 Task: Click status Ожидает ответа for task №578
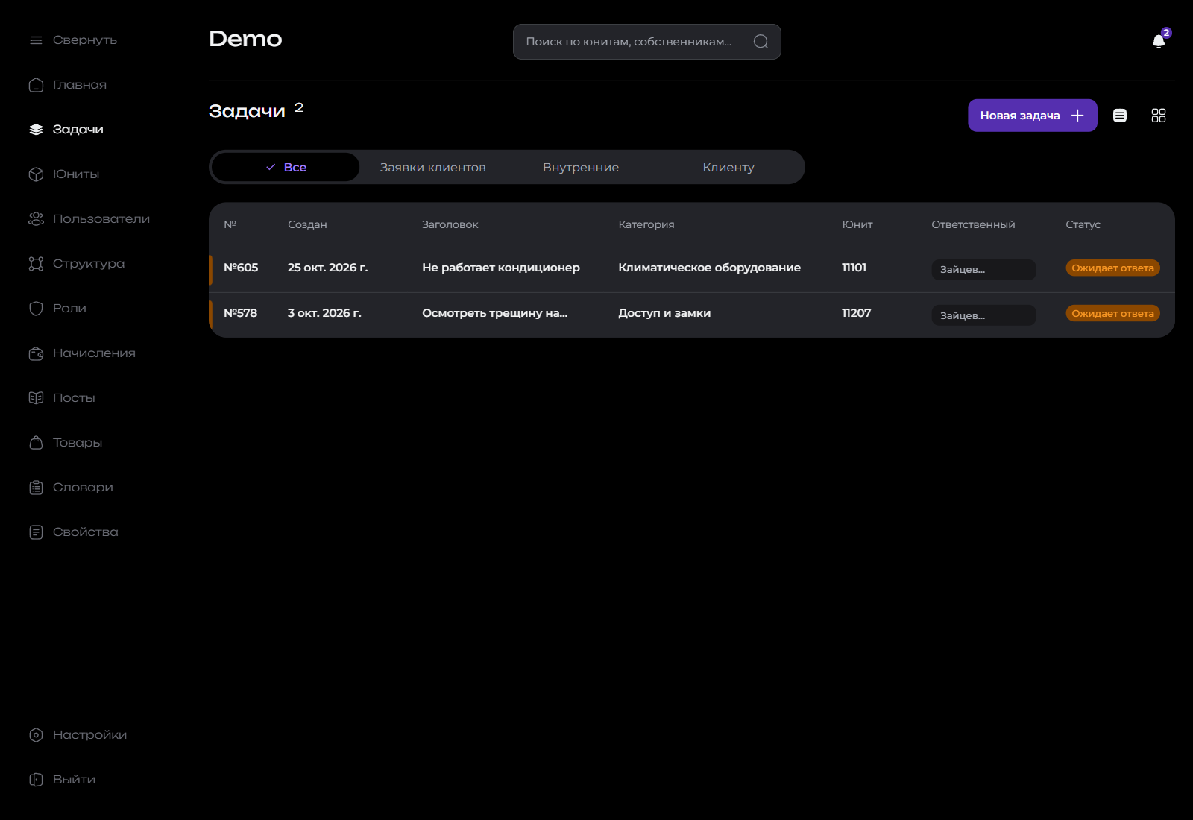(1112, 314)
